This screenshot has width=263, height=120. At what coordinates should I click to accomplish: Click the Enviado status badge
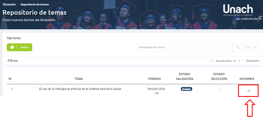(186, 89)
